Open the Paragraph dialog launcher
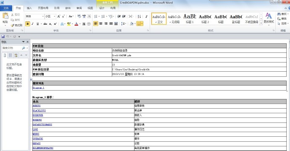 [148, 31]
